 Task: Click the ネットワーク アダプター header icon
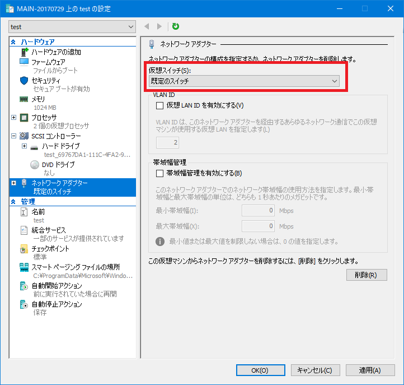pos(152,44)
